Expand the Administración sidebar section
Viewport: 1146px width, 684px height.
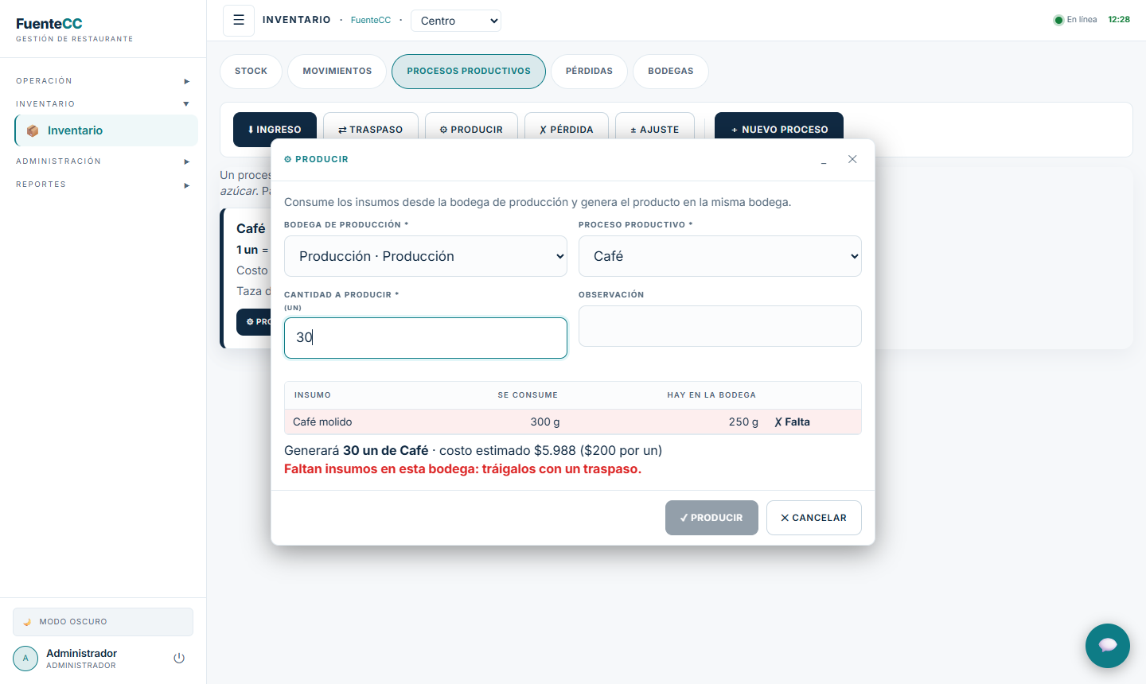(103, 161)
